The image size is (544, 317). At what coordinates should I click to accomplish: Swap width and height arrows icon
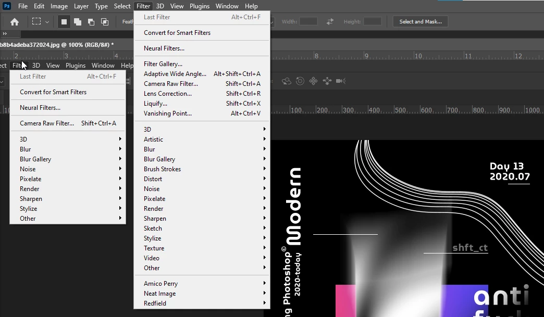(330, 21)
